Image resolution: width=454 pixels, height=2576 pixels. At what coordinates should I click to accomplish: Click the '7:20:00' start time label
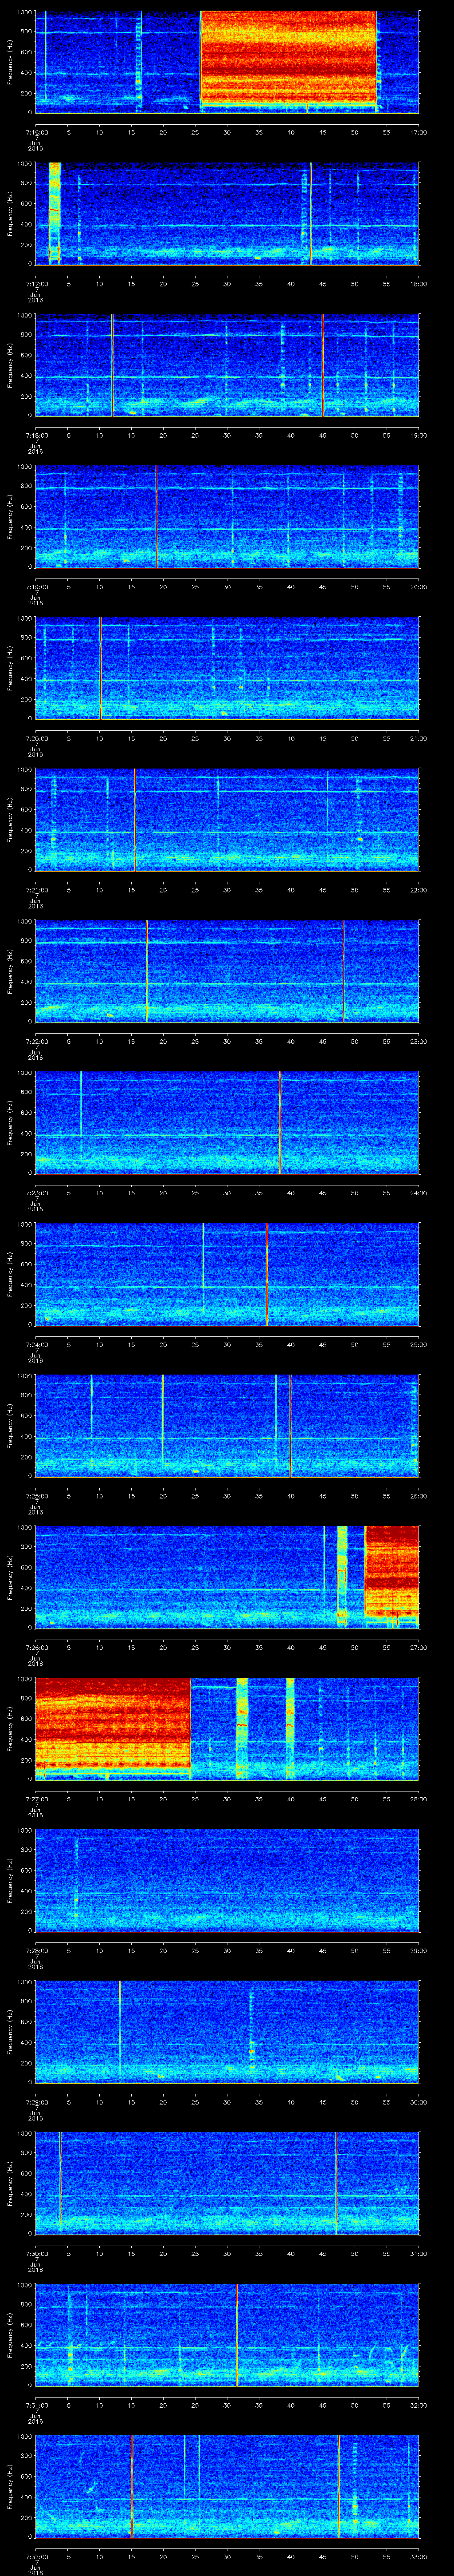tap(36, 738)
